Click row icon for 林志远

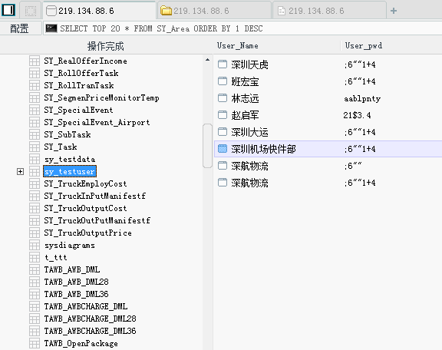pyautogui.click(x=223, y=98)
